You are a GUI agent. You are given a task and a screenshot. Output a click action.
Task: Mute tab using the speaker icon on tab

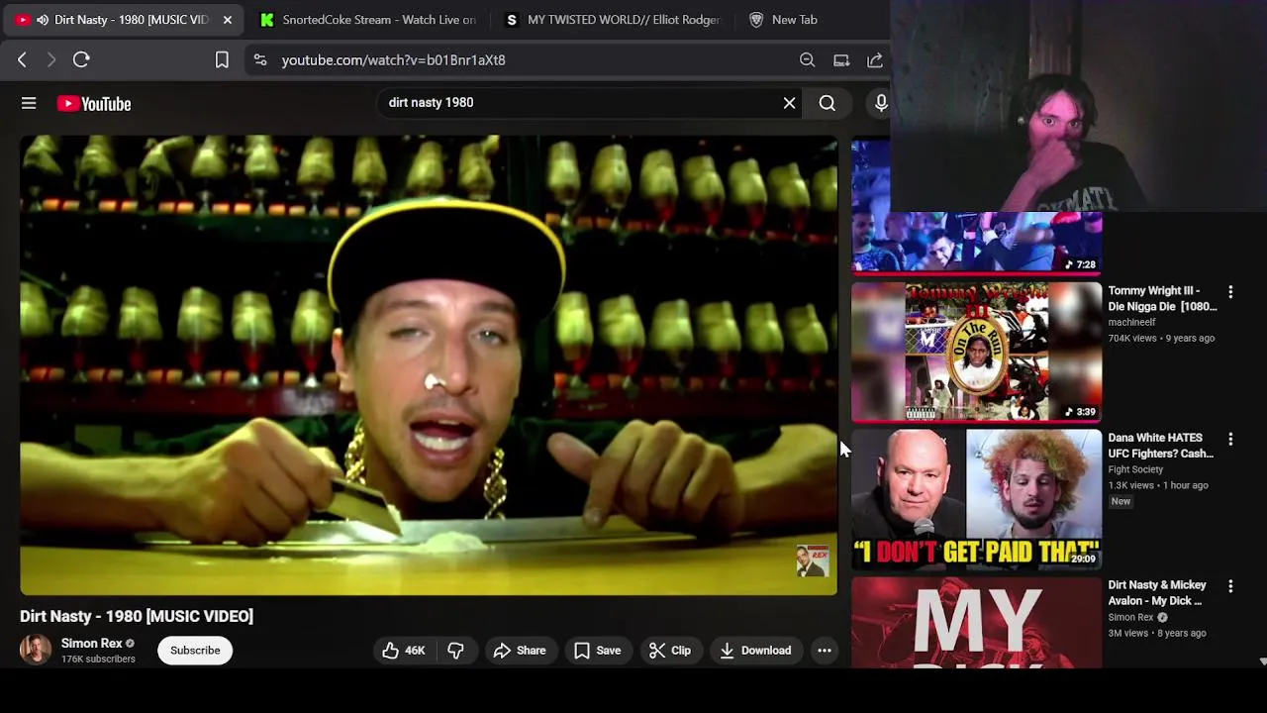coord(43,20)
